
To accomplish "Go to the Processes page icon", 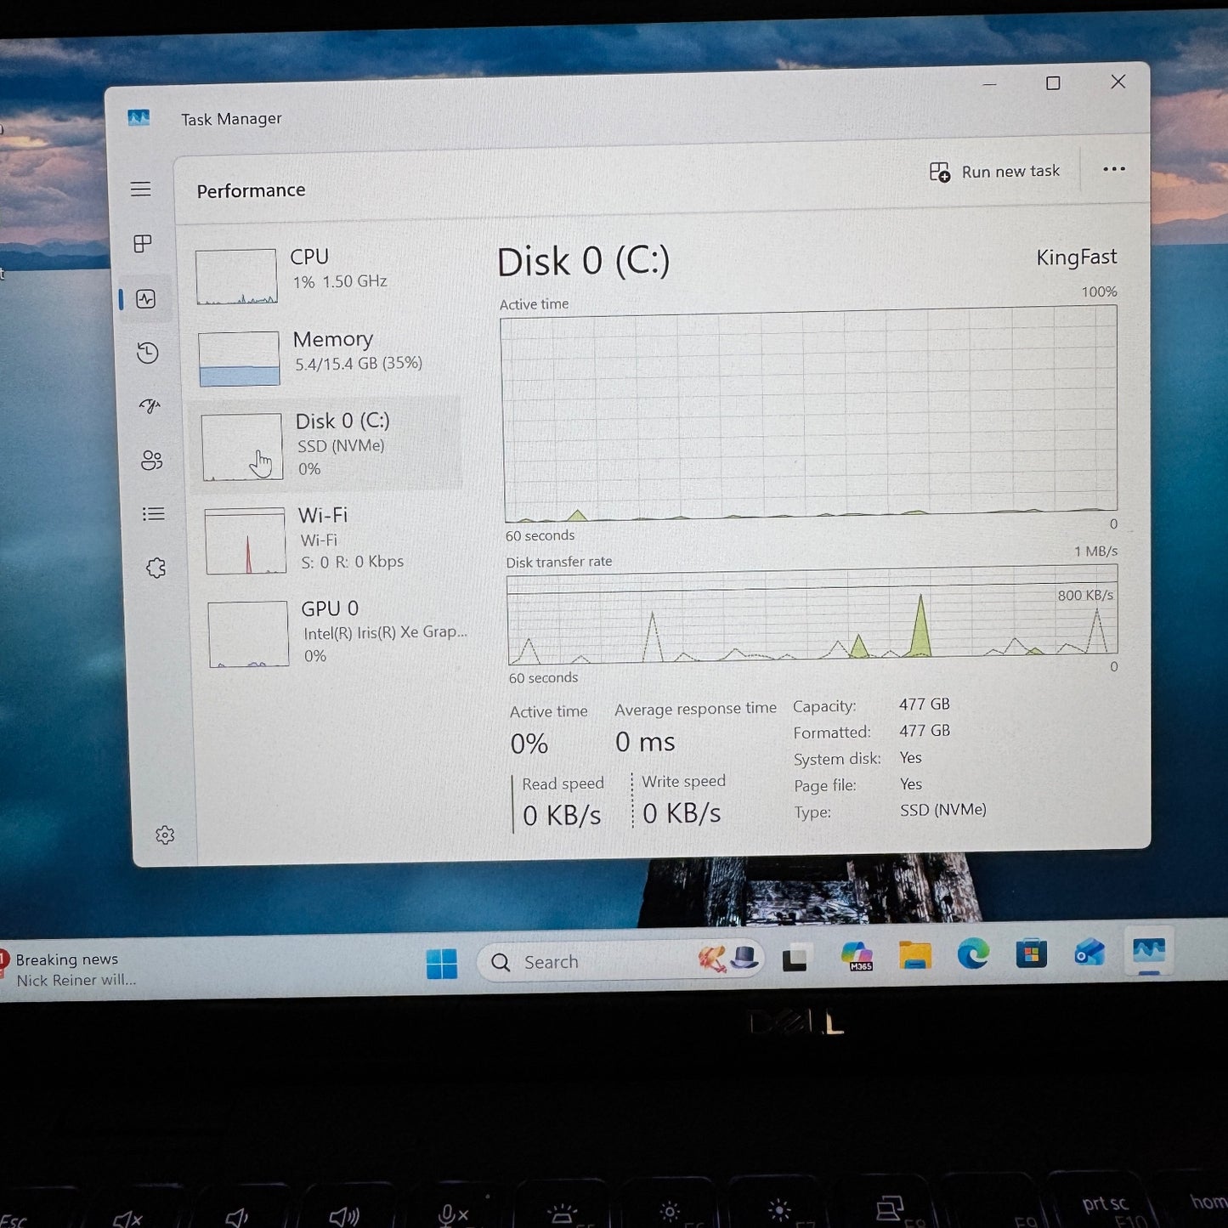I will tap(143, 244).
